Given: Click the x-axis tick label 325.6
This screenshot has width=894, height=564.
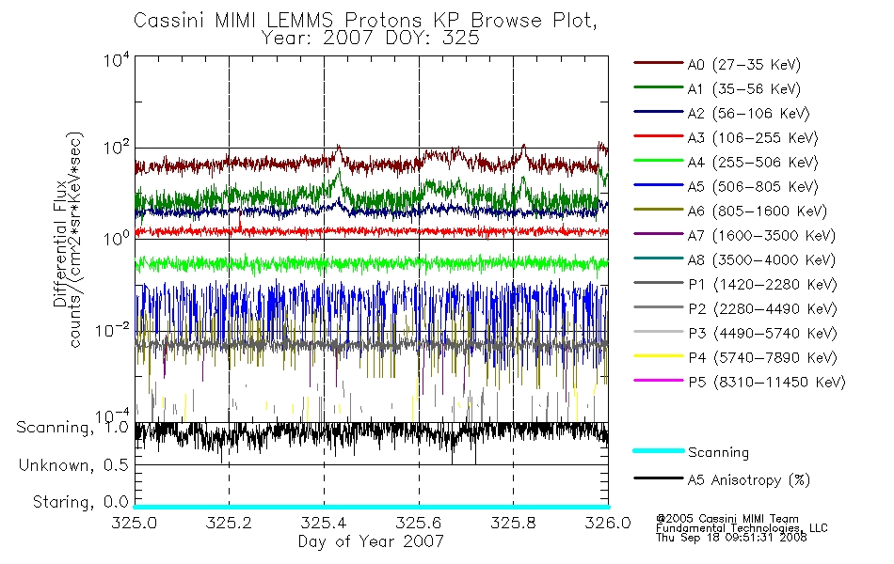Looking at the screenshot, I should (419, 523).
